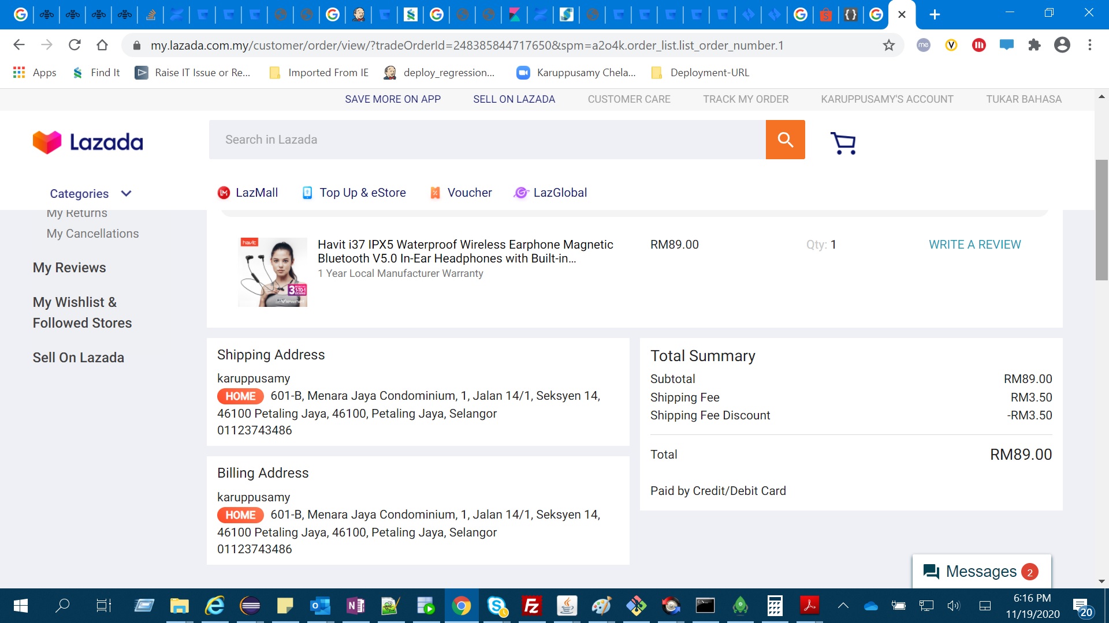Open Task View on the taskbar
Image resolution: width=1109 pixels, height=623 pixels.
[103, 606]
